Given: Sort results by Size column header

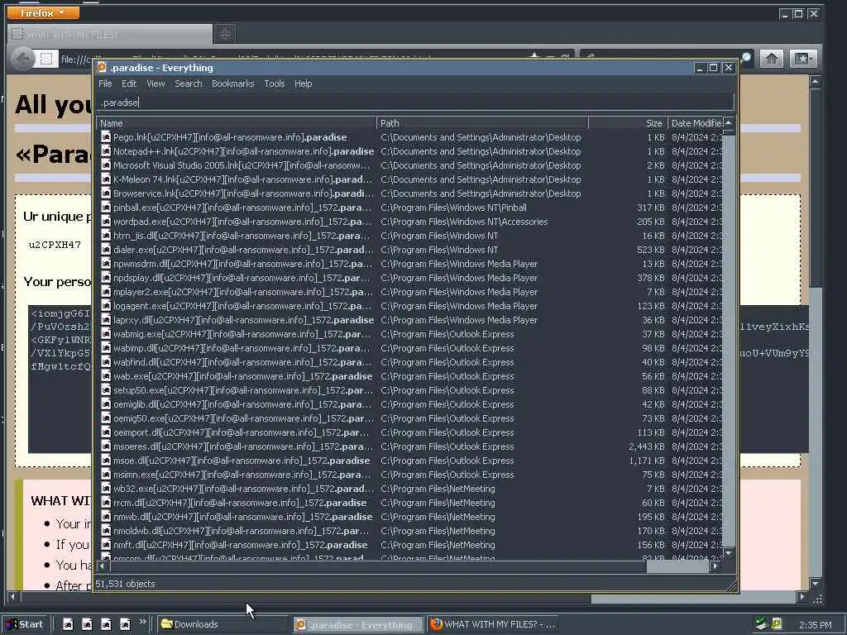Looking at the screenshot, I should 628,123.
